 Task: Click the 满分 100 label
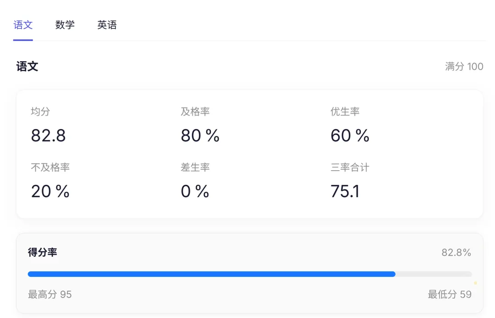(x=464, y=67)
